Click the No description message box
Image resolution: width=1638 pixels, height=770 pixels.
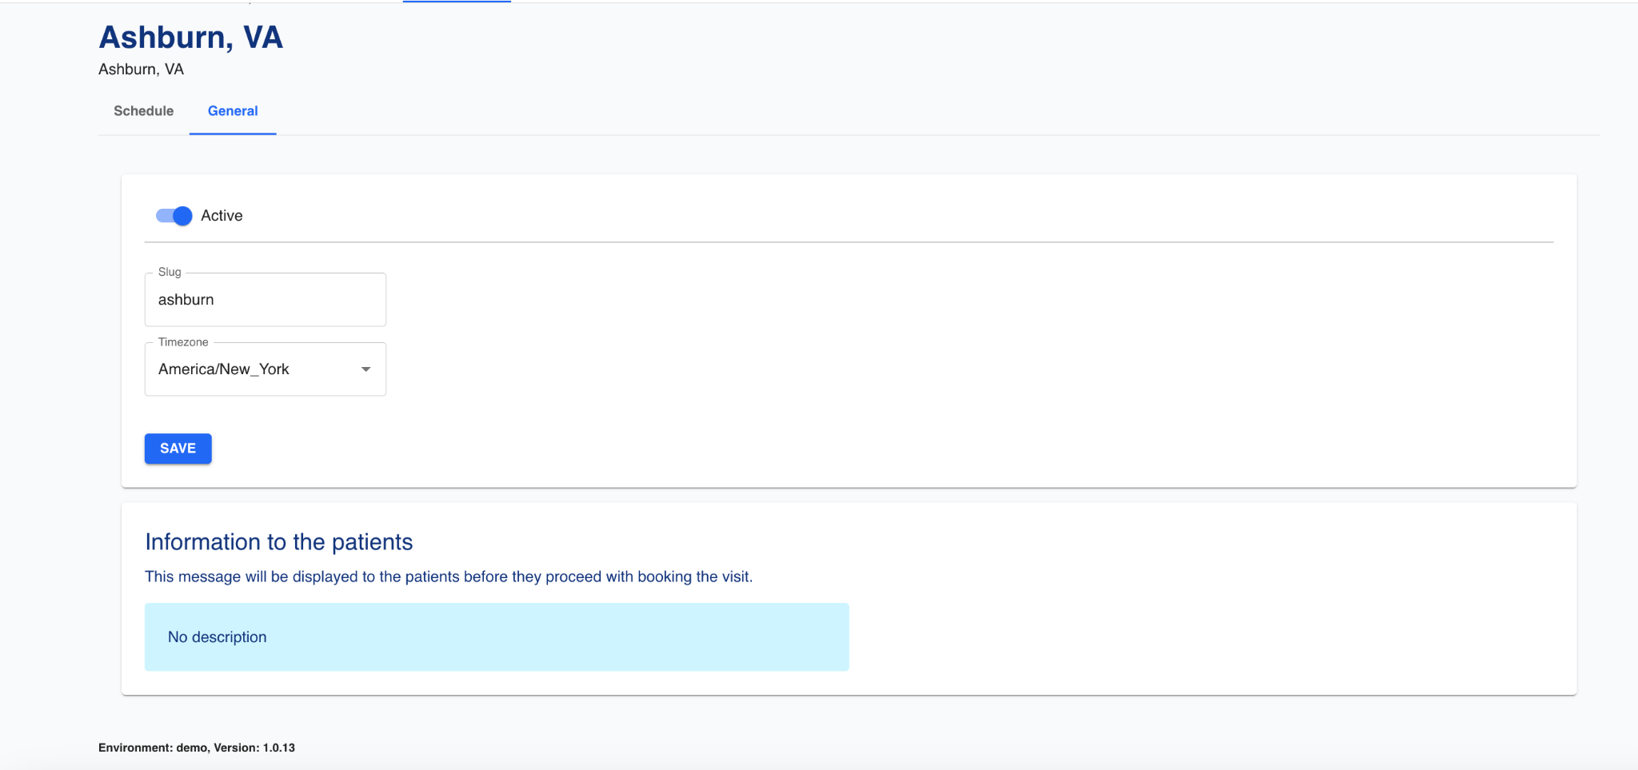pyautogui.click(x=496, y=637)
